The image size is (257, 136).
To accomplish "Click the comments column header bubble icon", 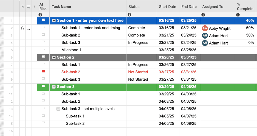I will tap(29, 6).
